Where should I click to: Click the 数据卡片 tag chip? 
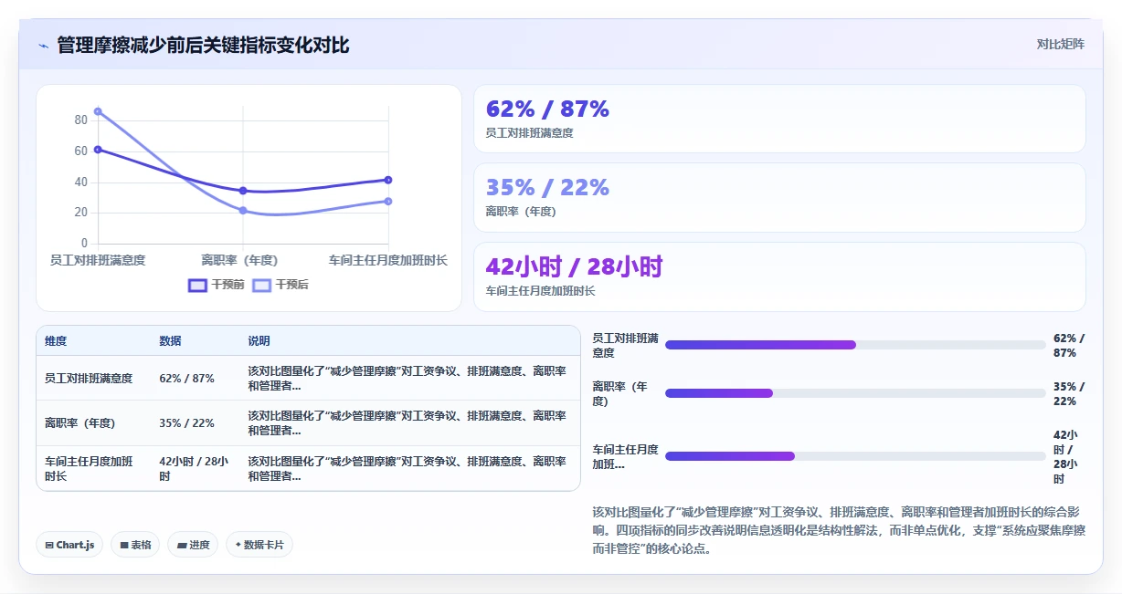[259, 545]
